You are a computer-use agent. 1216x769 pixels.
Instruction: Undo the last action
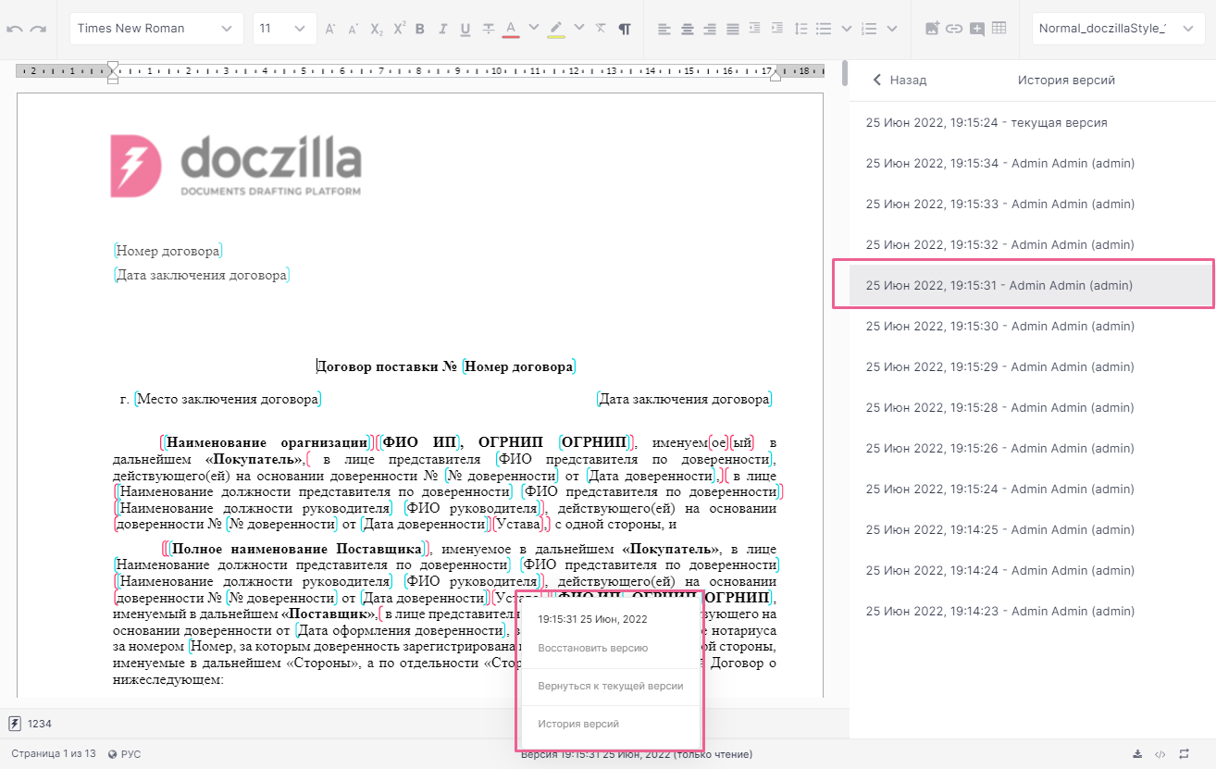15,29
